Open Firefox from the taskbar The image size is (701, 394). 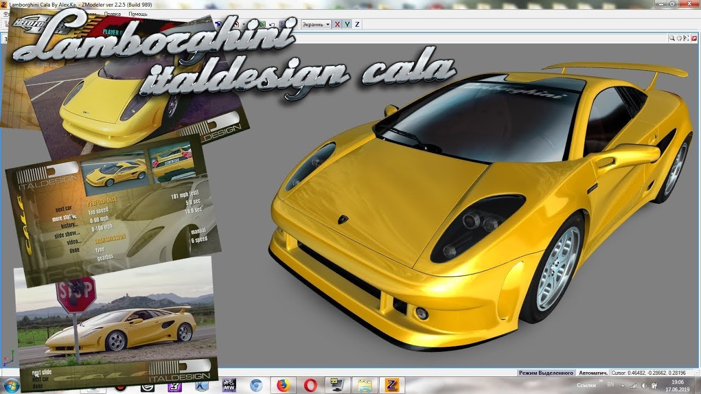(x=283, y=385)
